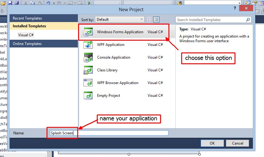Click the Open File folder toolbar icon
Viewport: 264px width, 157px height.
pyautogui.click(x=3, y=2)
